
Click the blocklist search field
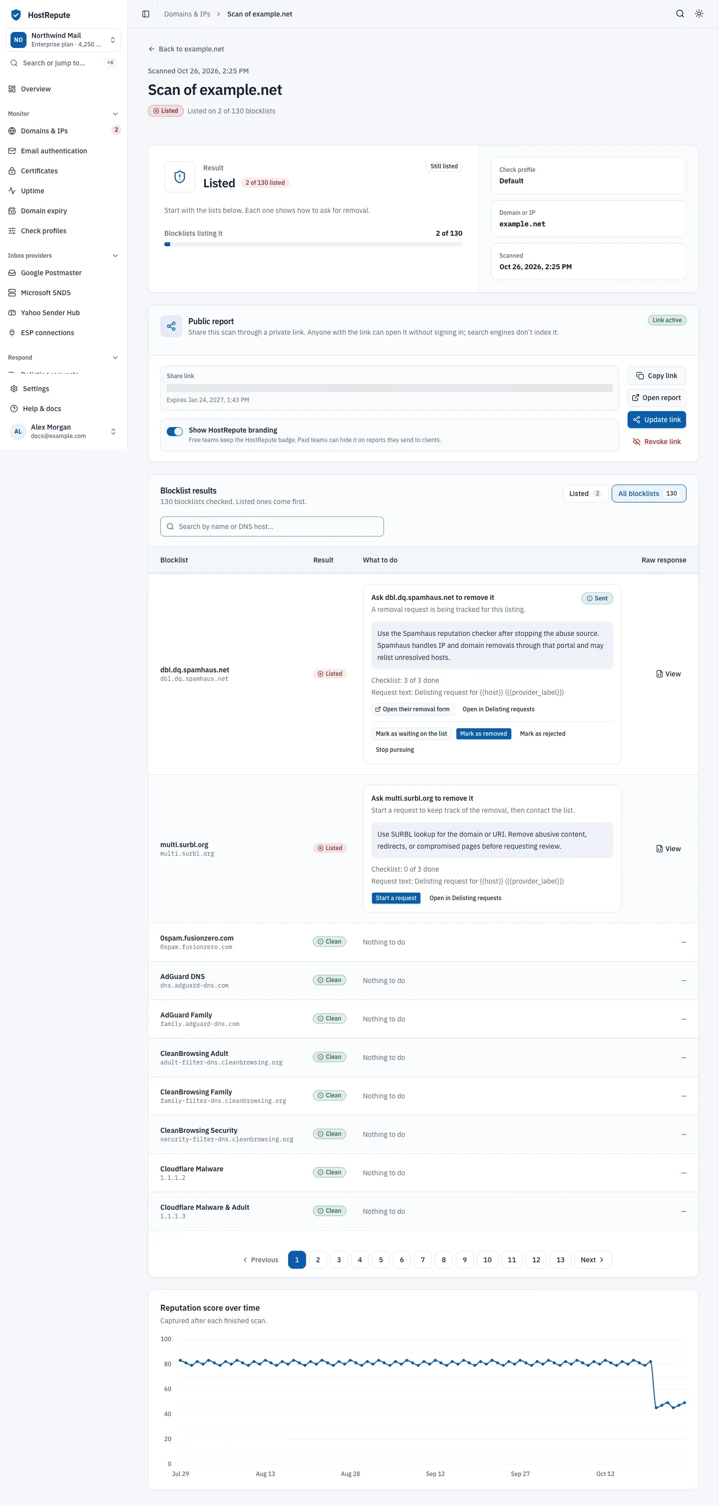click(x=272, y=527)
